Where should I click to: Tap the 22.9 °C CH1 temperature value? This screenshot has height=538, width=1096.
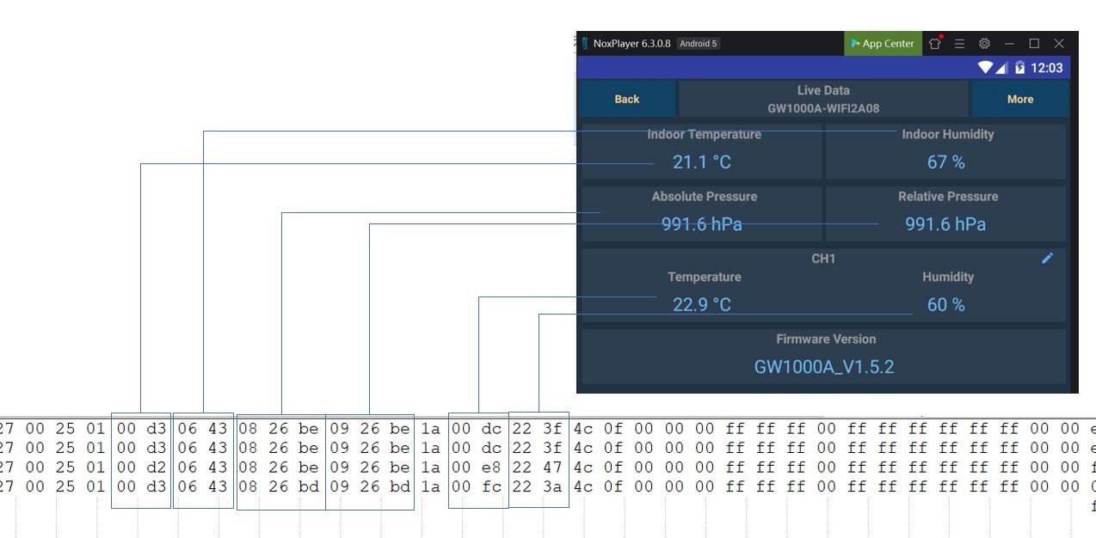(x=701, y=305)
